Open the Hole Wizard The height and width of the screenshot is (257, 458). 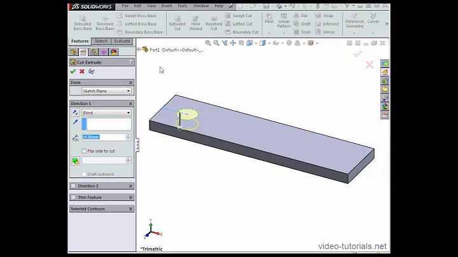195,23
